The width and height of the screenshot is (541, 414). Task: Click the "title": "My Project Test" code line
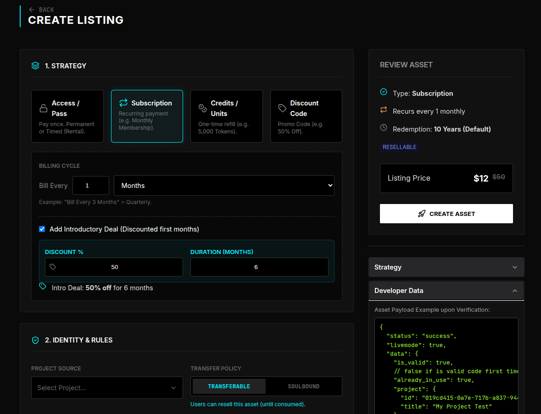pyautogui.click(x=446, y=407)
